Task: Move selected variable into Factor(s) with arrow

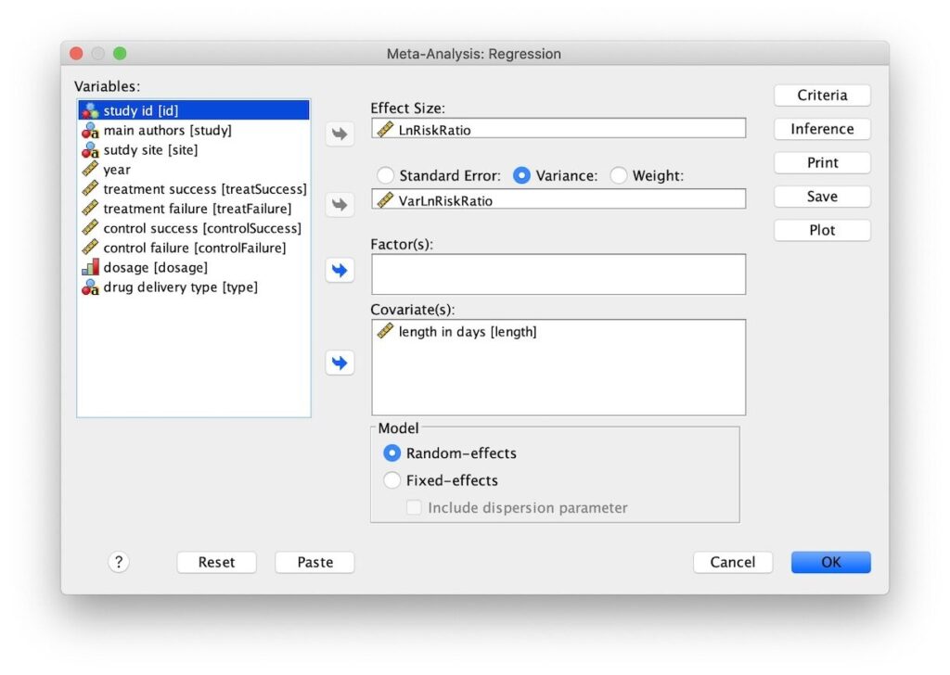Action: pos(340,270)
